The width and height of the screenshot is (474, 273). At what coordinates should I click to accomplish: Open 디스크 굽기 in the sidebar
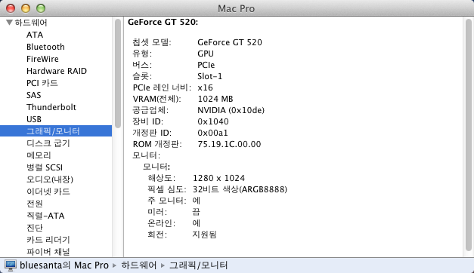(48, 143)
